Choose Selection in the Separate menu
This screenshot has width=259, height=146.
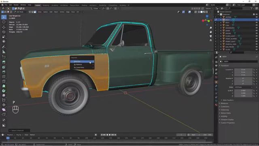pyautogui.click(x=82, y=61)
